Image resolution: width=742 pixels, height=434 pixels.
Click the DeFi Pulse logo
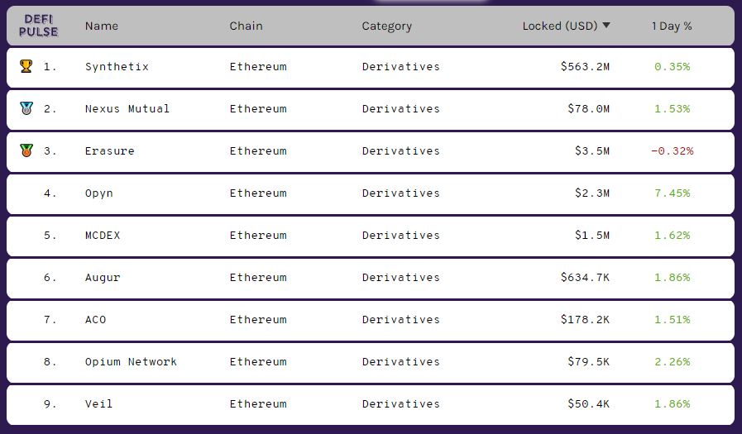pos(38,26)
